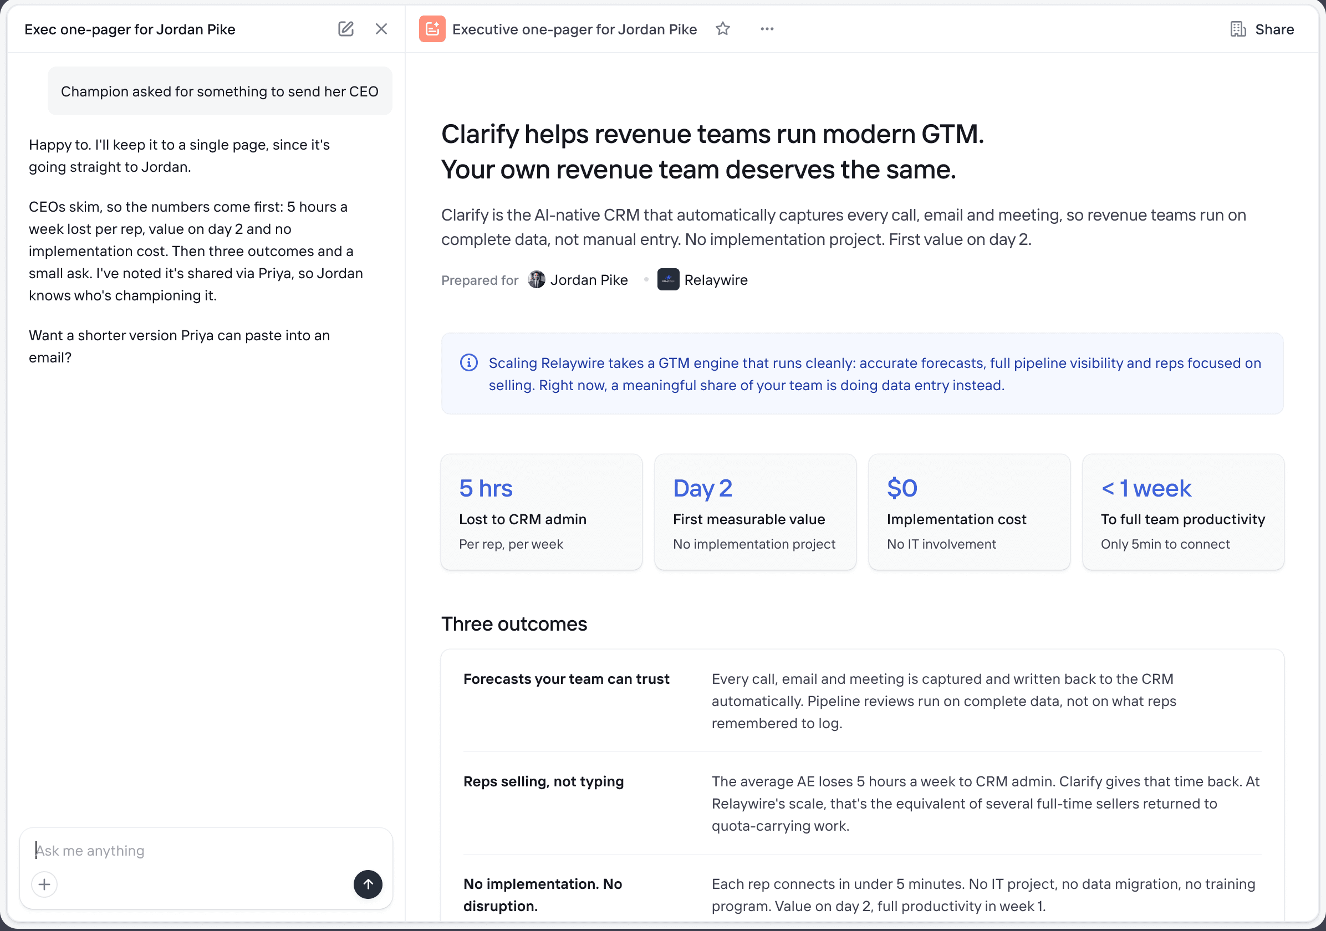Select the < 1 week productivity card
Image resolution: width=1326 pixels, height=931 pixels.
tap(1183, 512)
